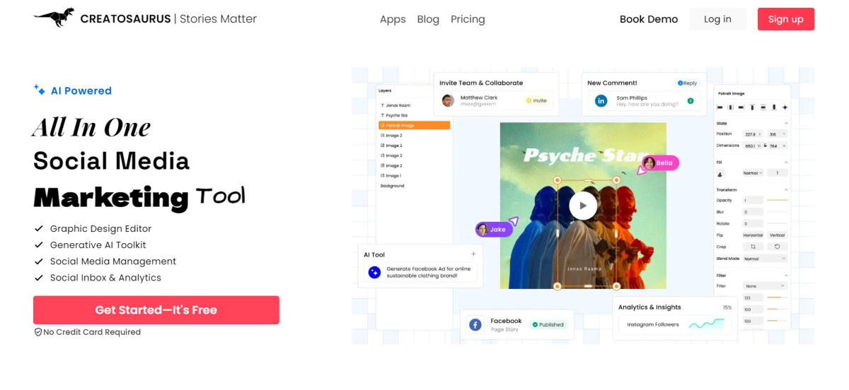Click Matthew Clark's avatar in invite card

(x=448, y=100)
